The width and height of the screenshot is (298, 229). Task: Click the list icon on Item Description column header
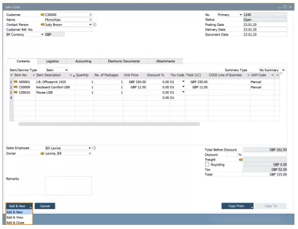pyautogui.click(x=71, y=75)
